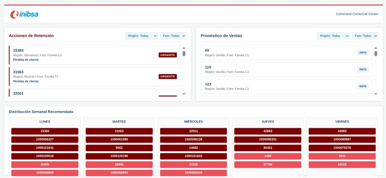This screenshot has width=386, height=178.
Task: Select chip 1000066138 under MIÉRCOLES
Action: (x=193, y=140)
